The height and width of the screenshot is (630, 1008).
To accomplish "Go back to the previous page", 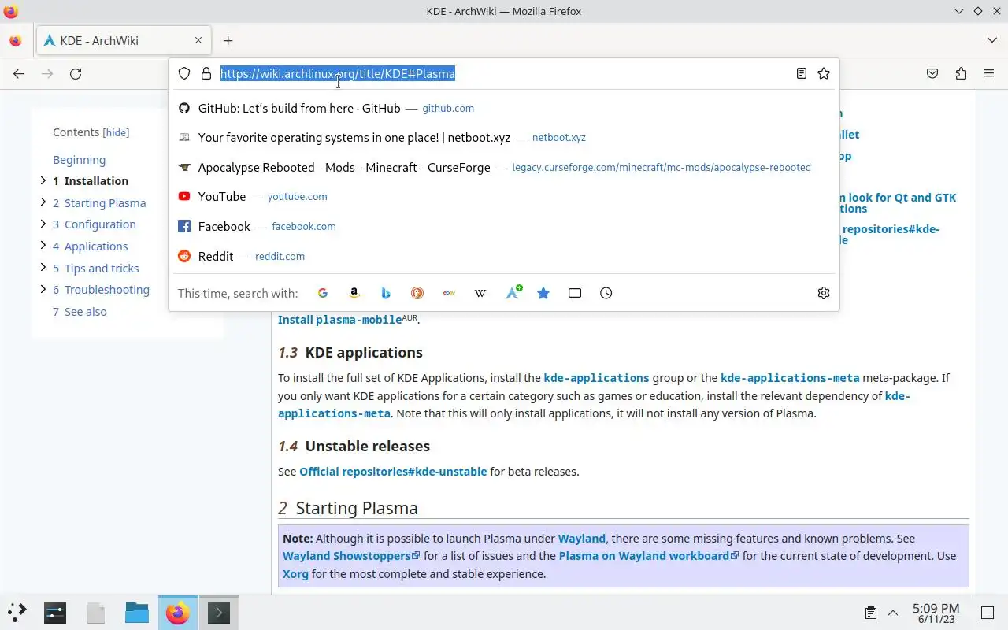I will [19, 73].
